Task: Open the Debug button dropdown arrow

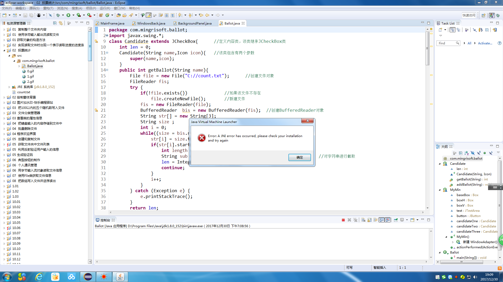Action: coord(63,15)
